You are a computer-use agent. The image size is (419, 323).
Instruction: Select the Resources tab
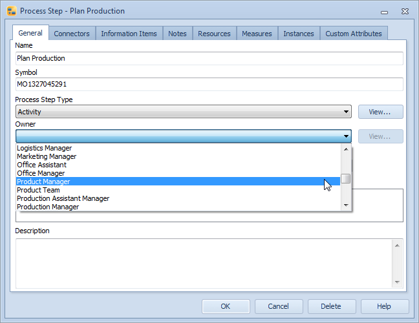point(214,34)
